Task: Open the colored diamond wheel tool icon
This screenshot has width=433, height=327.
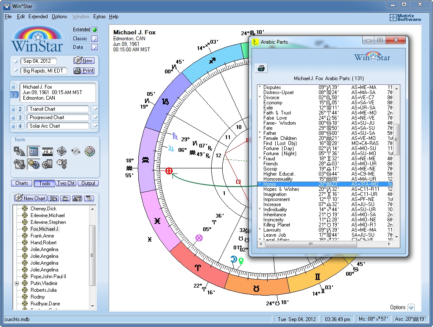Action: click(x=89, y=151)
